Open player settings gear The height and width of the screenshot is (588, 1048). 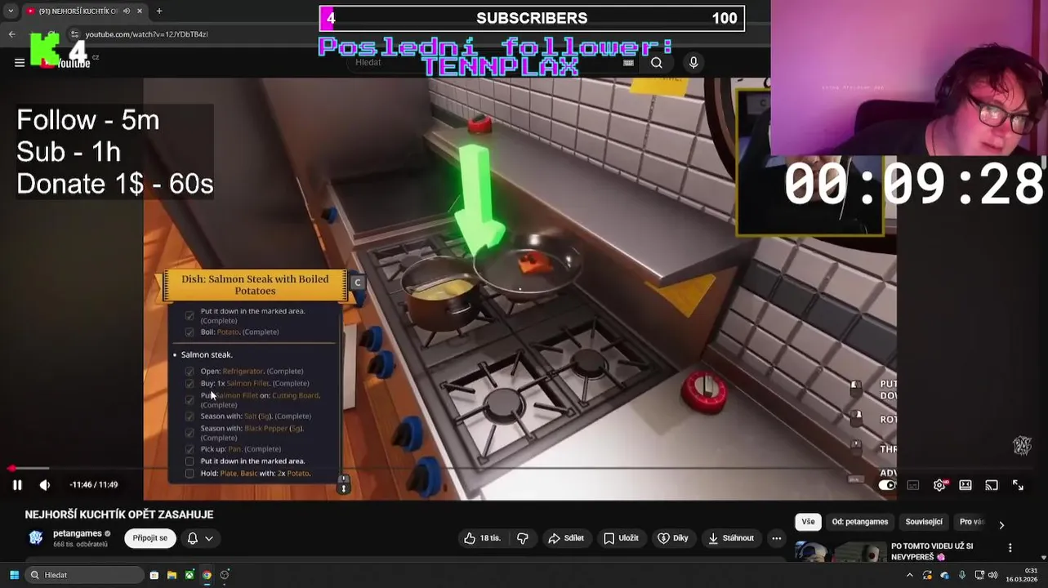tap(940, 485)
